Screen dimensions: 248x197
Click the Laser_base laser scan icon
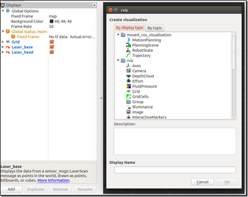tap(8, 47)
